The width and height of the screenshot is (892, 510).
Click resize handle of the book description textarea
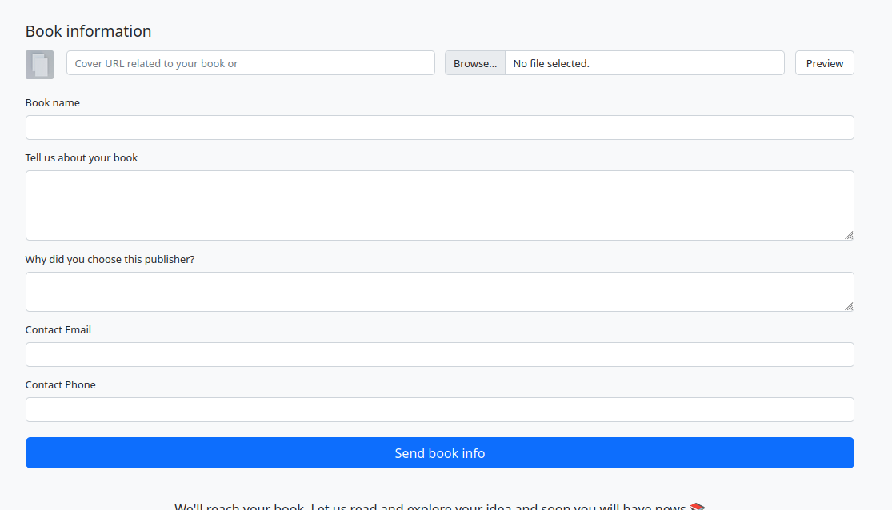pos(848,234)
